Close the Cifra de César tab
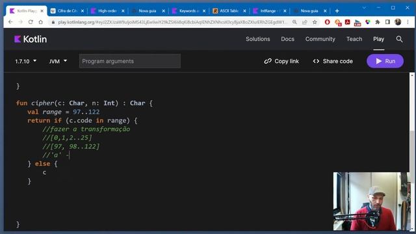Viewport: 416px width, 234px height. pos(83,11)
